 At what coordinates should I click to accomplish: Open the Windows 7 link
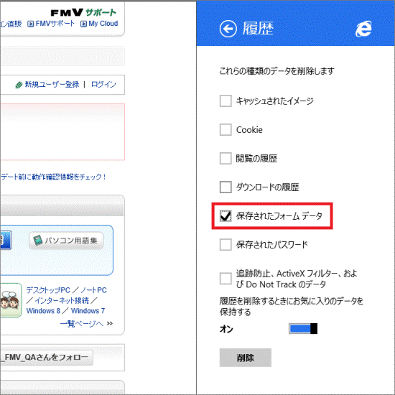tap(88, 311)
